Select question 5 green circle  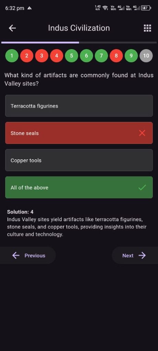(71, 56)
